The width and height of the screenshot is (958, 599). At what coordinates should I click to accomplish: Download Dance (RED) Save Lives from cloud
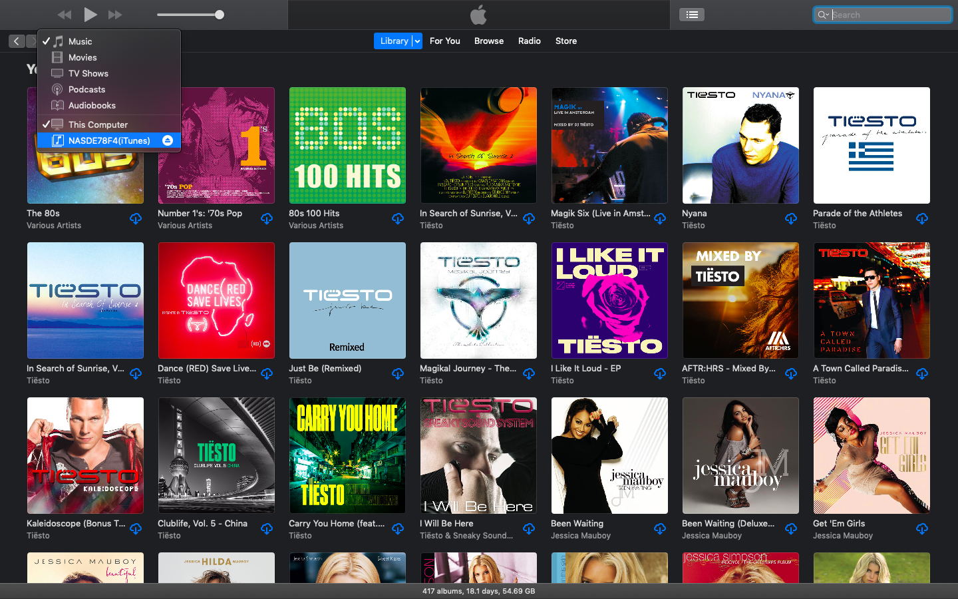267,373
